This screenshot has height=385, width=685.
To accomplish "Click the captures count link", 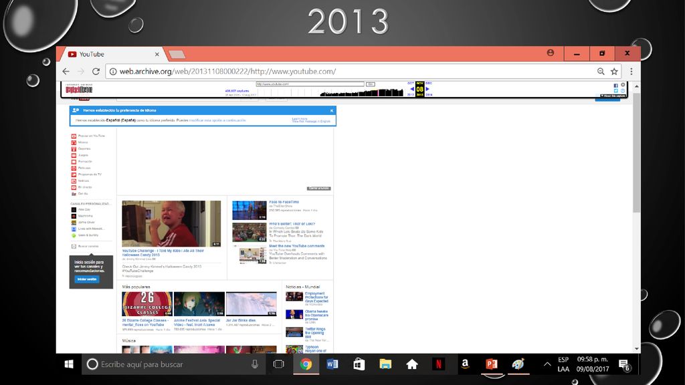I will 237,91.
